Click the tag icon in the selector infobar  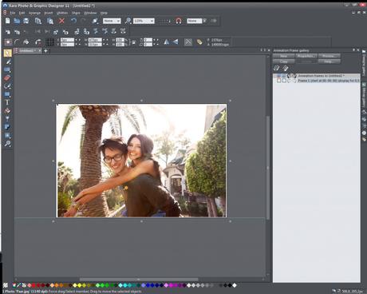pos(199,42)
